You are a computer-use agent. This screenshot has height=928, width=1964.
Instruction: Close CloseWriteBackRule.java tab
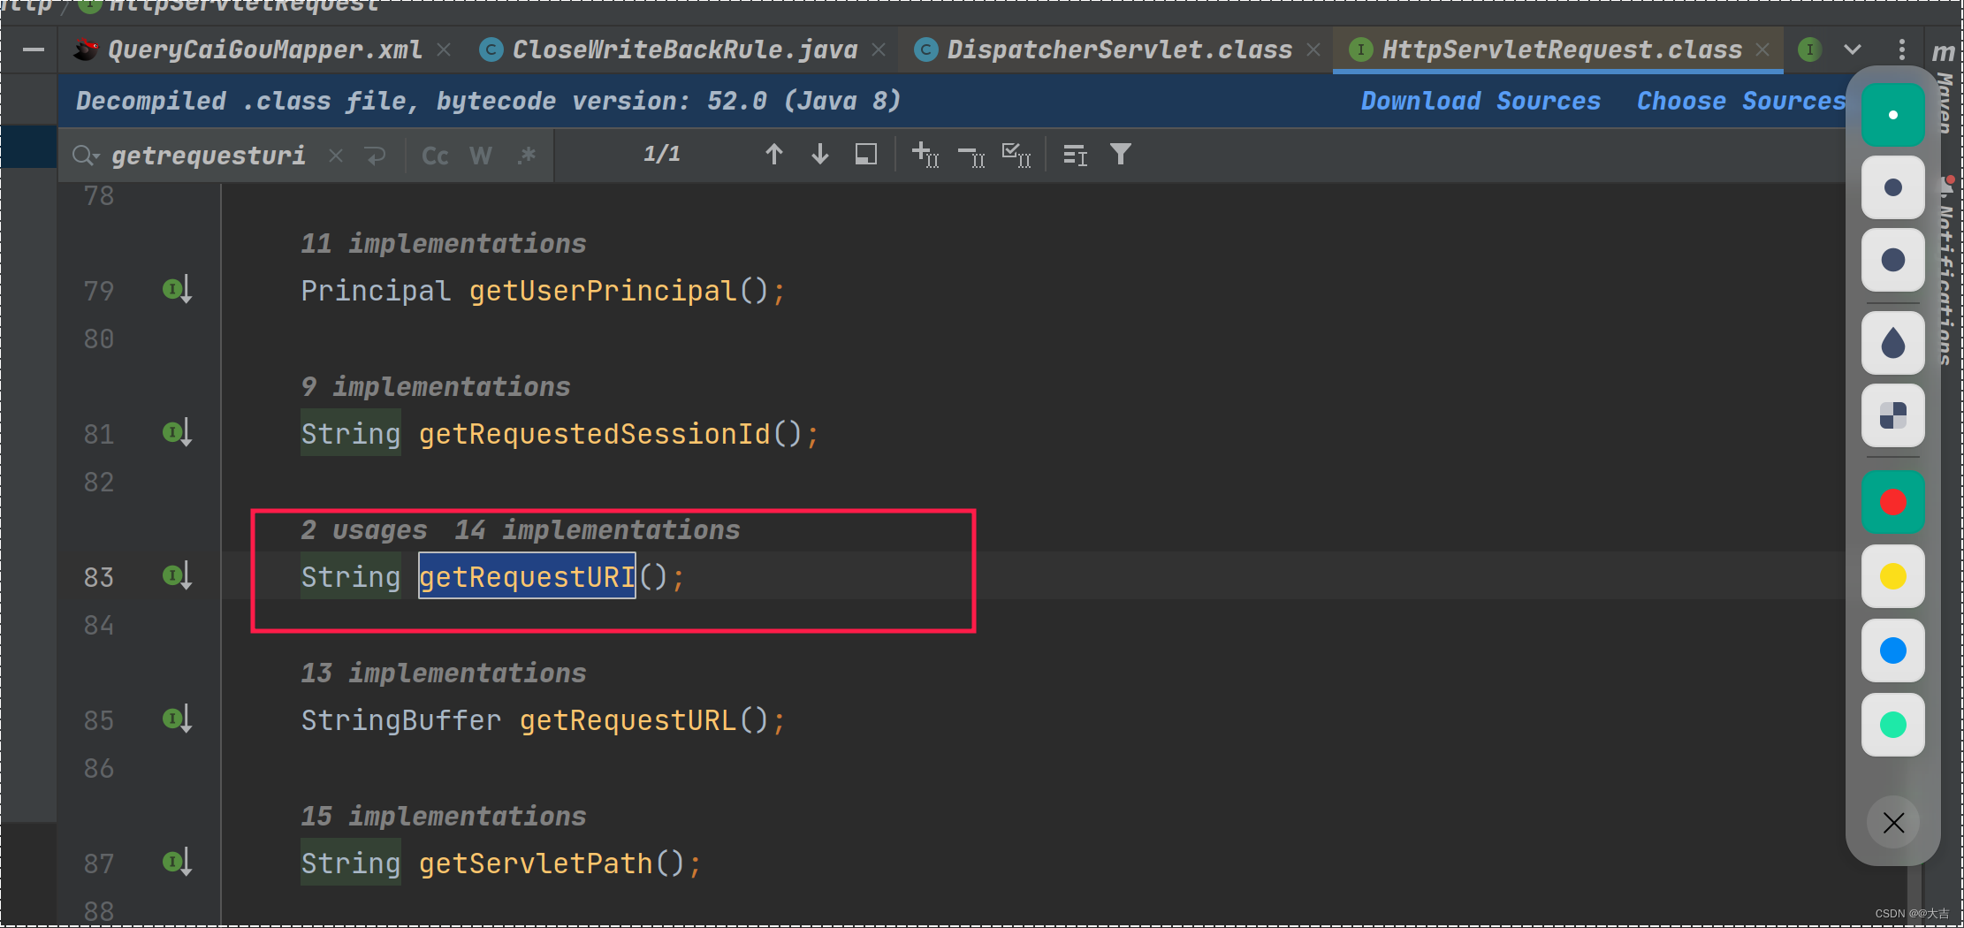tap(879, 50)
